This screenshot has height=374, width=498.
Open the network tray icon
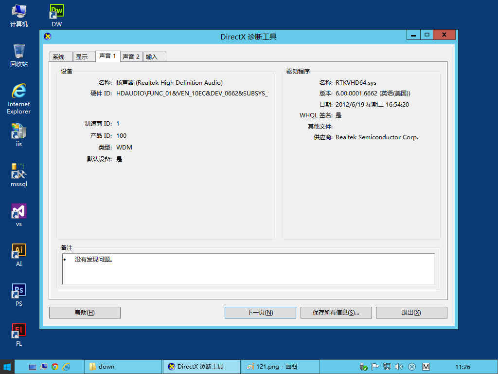click(387, 367)
